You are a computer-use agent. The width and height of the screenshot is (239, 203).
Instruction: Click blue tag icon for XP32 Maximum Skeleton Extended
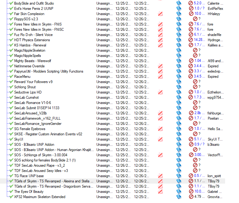point(179,197)
